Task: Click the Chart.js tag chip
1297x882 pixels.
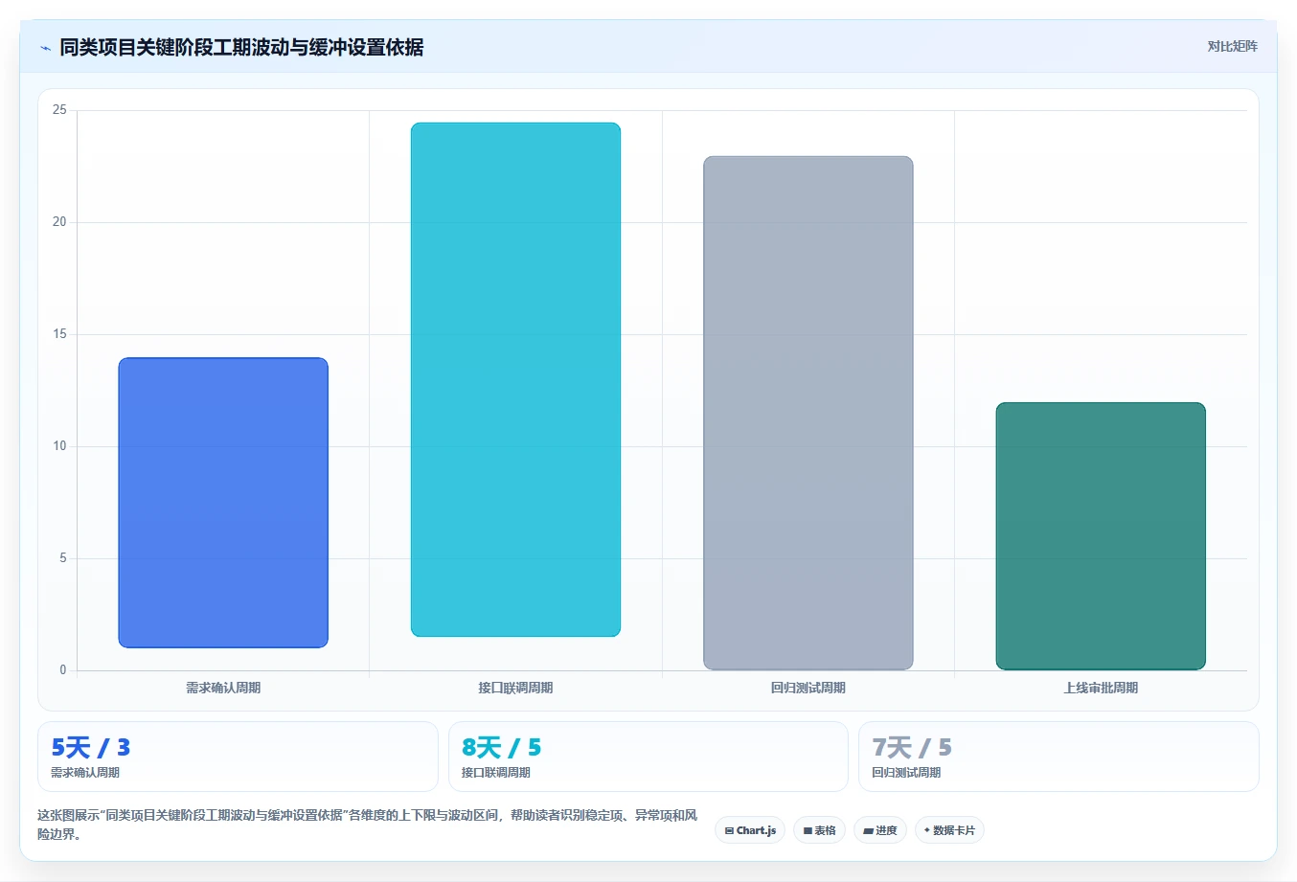Action: click(x=750, y=830)
